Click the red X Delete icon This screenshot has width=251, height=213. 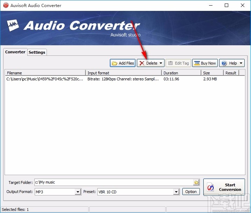[x=142, y=63]
